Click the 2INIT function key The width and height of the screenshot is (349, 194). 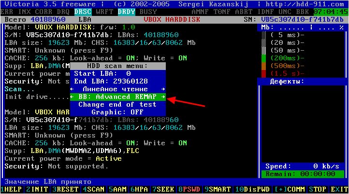37,189
